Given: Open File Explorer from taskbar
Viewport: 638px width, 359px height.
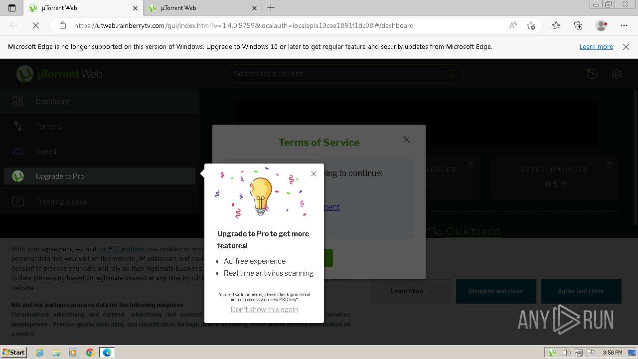Looking at the screenshot, I should 56,352.
